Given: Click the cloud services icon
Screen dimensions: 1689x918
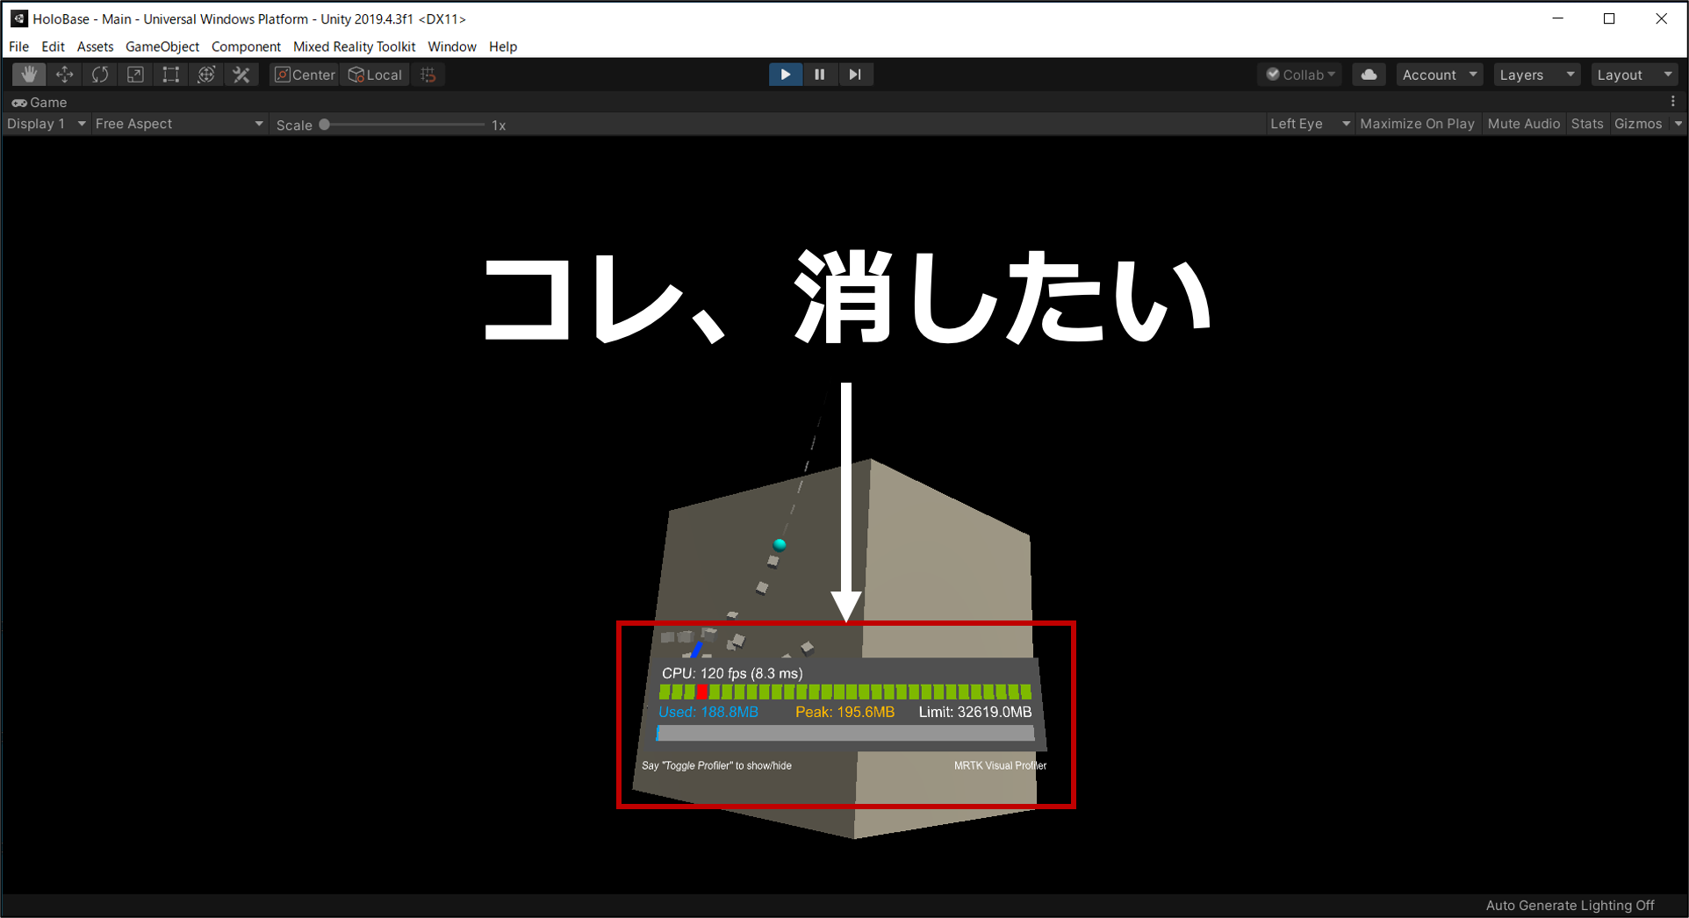Looking at the screenshot, I should [1369, 75].
